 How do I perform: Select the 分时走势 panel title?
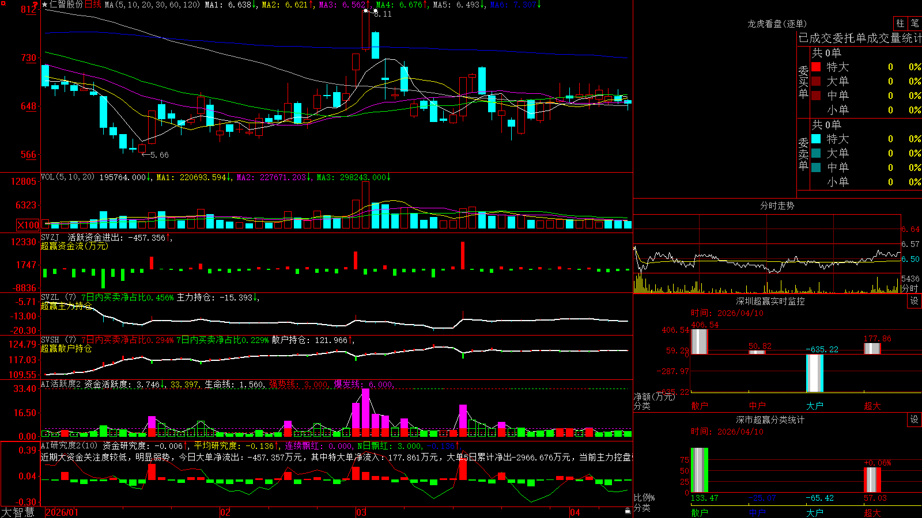click(777, 205)
